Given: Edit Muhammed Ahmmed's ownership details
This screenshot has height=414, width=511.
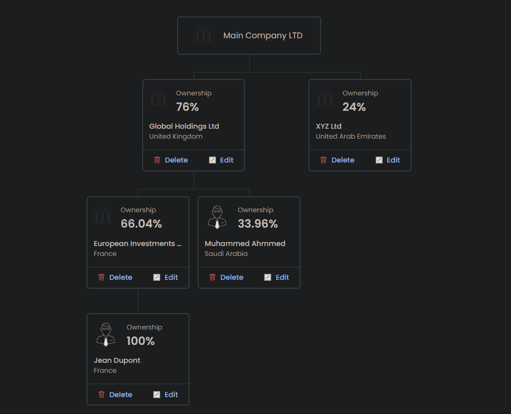Looking at the screenshot, I should click(x=282, y=277).
